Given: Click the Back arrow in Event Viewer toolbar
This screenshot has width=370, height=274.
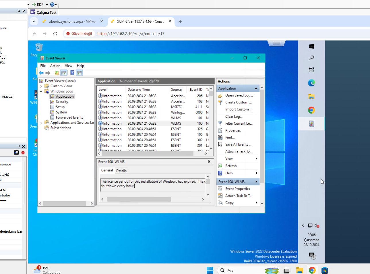Looking at the screenshot, I should 41,73.
